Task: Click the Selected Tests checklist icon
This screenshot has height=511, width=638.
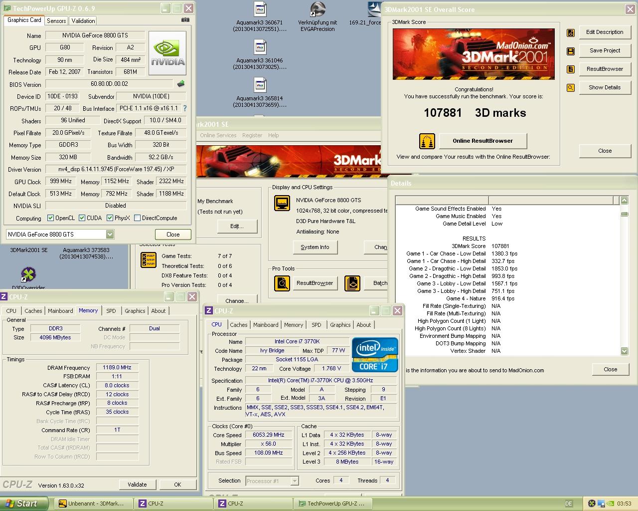Action: point(149,260)
